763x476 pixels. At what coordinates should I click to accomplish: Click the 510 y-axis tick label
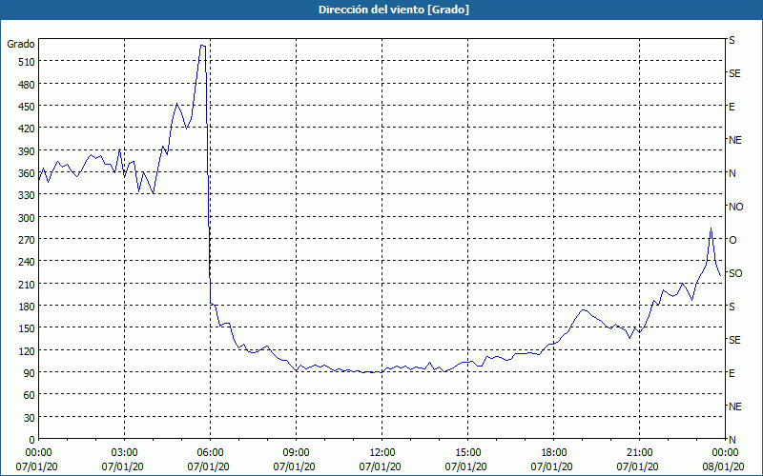click(27, 62)
